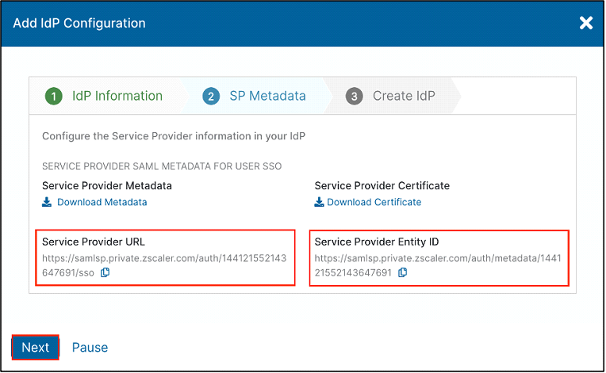
Task: Click the blue step 2 circle
Action: point(211,97)
